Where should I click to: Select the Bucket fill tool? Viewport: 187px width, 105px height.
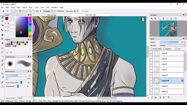pos(2,39)
